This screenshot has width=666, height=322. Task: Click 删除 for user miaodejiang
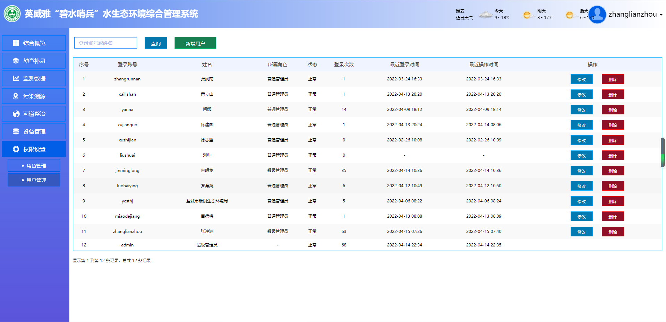[613, 217]
